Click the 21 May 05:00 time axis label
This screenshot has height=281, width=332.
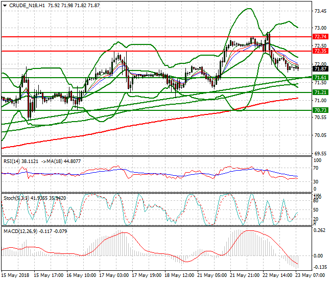tap(212, 275)
